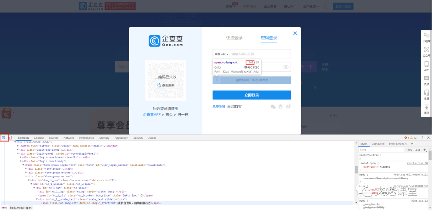Click the Weibo login icon
Viewport: 432px width, 210px height.
coord(288,106)
